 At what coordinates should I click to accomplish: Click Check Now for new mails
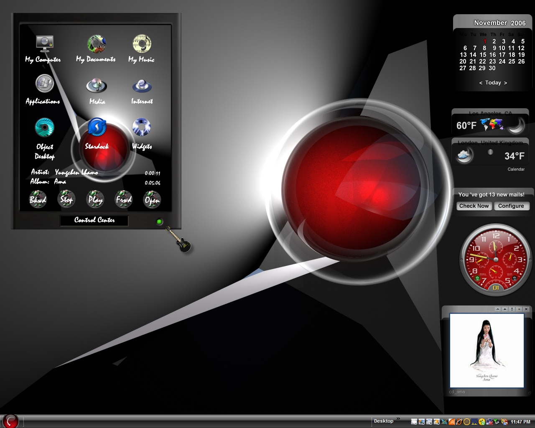pyautogui.click(x=474, y=206)
